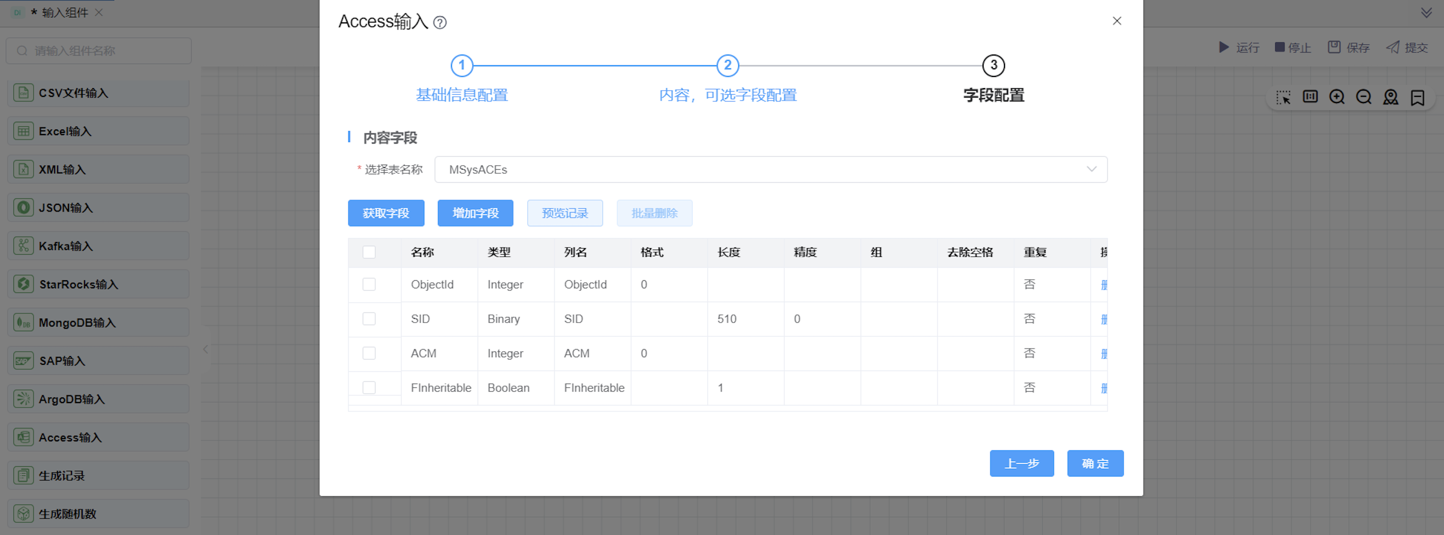Viewport: 1444px width, 535px height.
Task: Click the 运行 play icon in top toolbar
Action: coord(1224,47)
